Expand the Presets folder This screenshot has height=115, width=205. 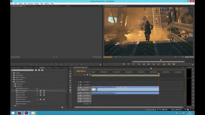pos(12,73)
